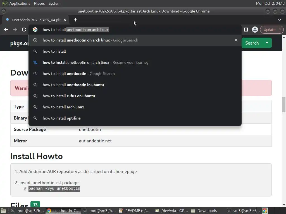Click magnifier icon beside 'how to install optifine'
Screen dimensions: 286x214
(35, 118)
